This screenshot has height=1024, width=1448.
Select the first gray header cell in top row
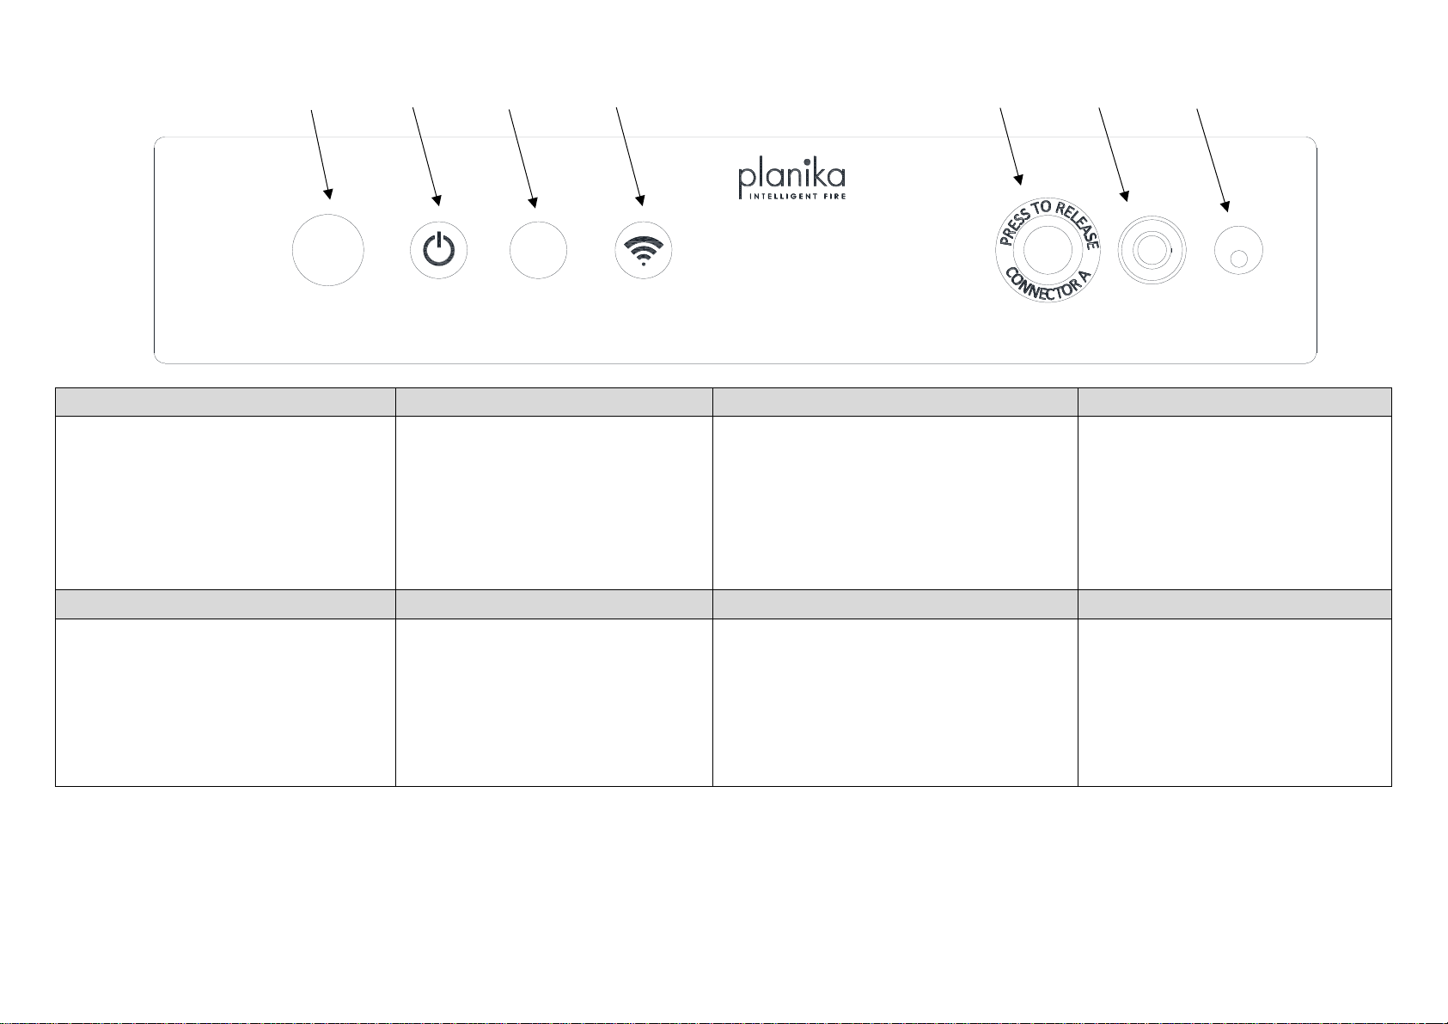click(x=225, y=402)
